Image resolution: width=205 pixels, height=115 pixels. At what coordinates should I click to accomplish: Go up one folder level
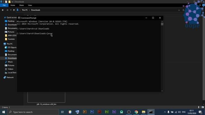click(x=14, y=10)
